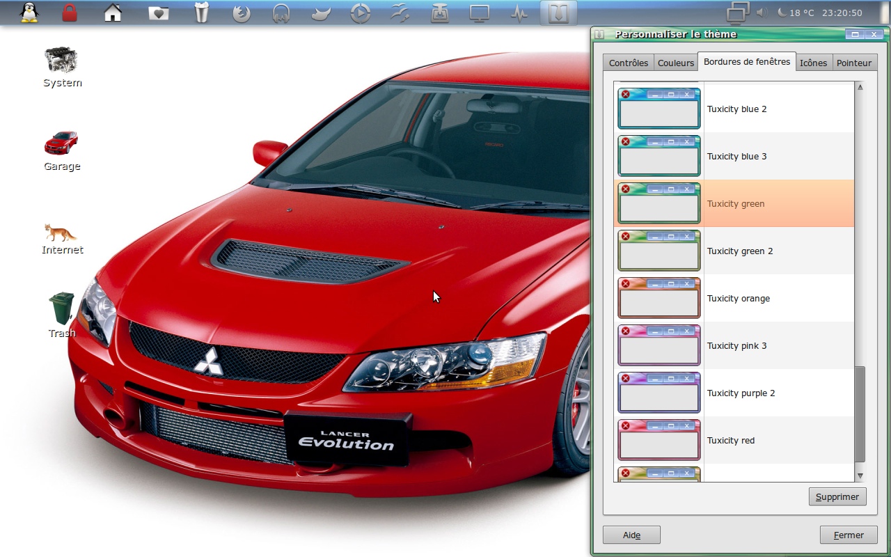Click the scanner-like device panel icon

(x=439, y=13)
